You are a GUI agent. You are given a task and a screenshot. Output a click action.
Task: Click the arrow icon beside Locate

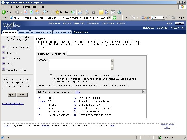coord(4,52)
